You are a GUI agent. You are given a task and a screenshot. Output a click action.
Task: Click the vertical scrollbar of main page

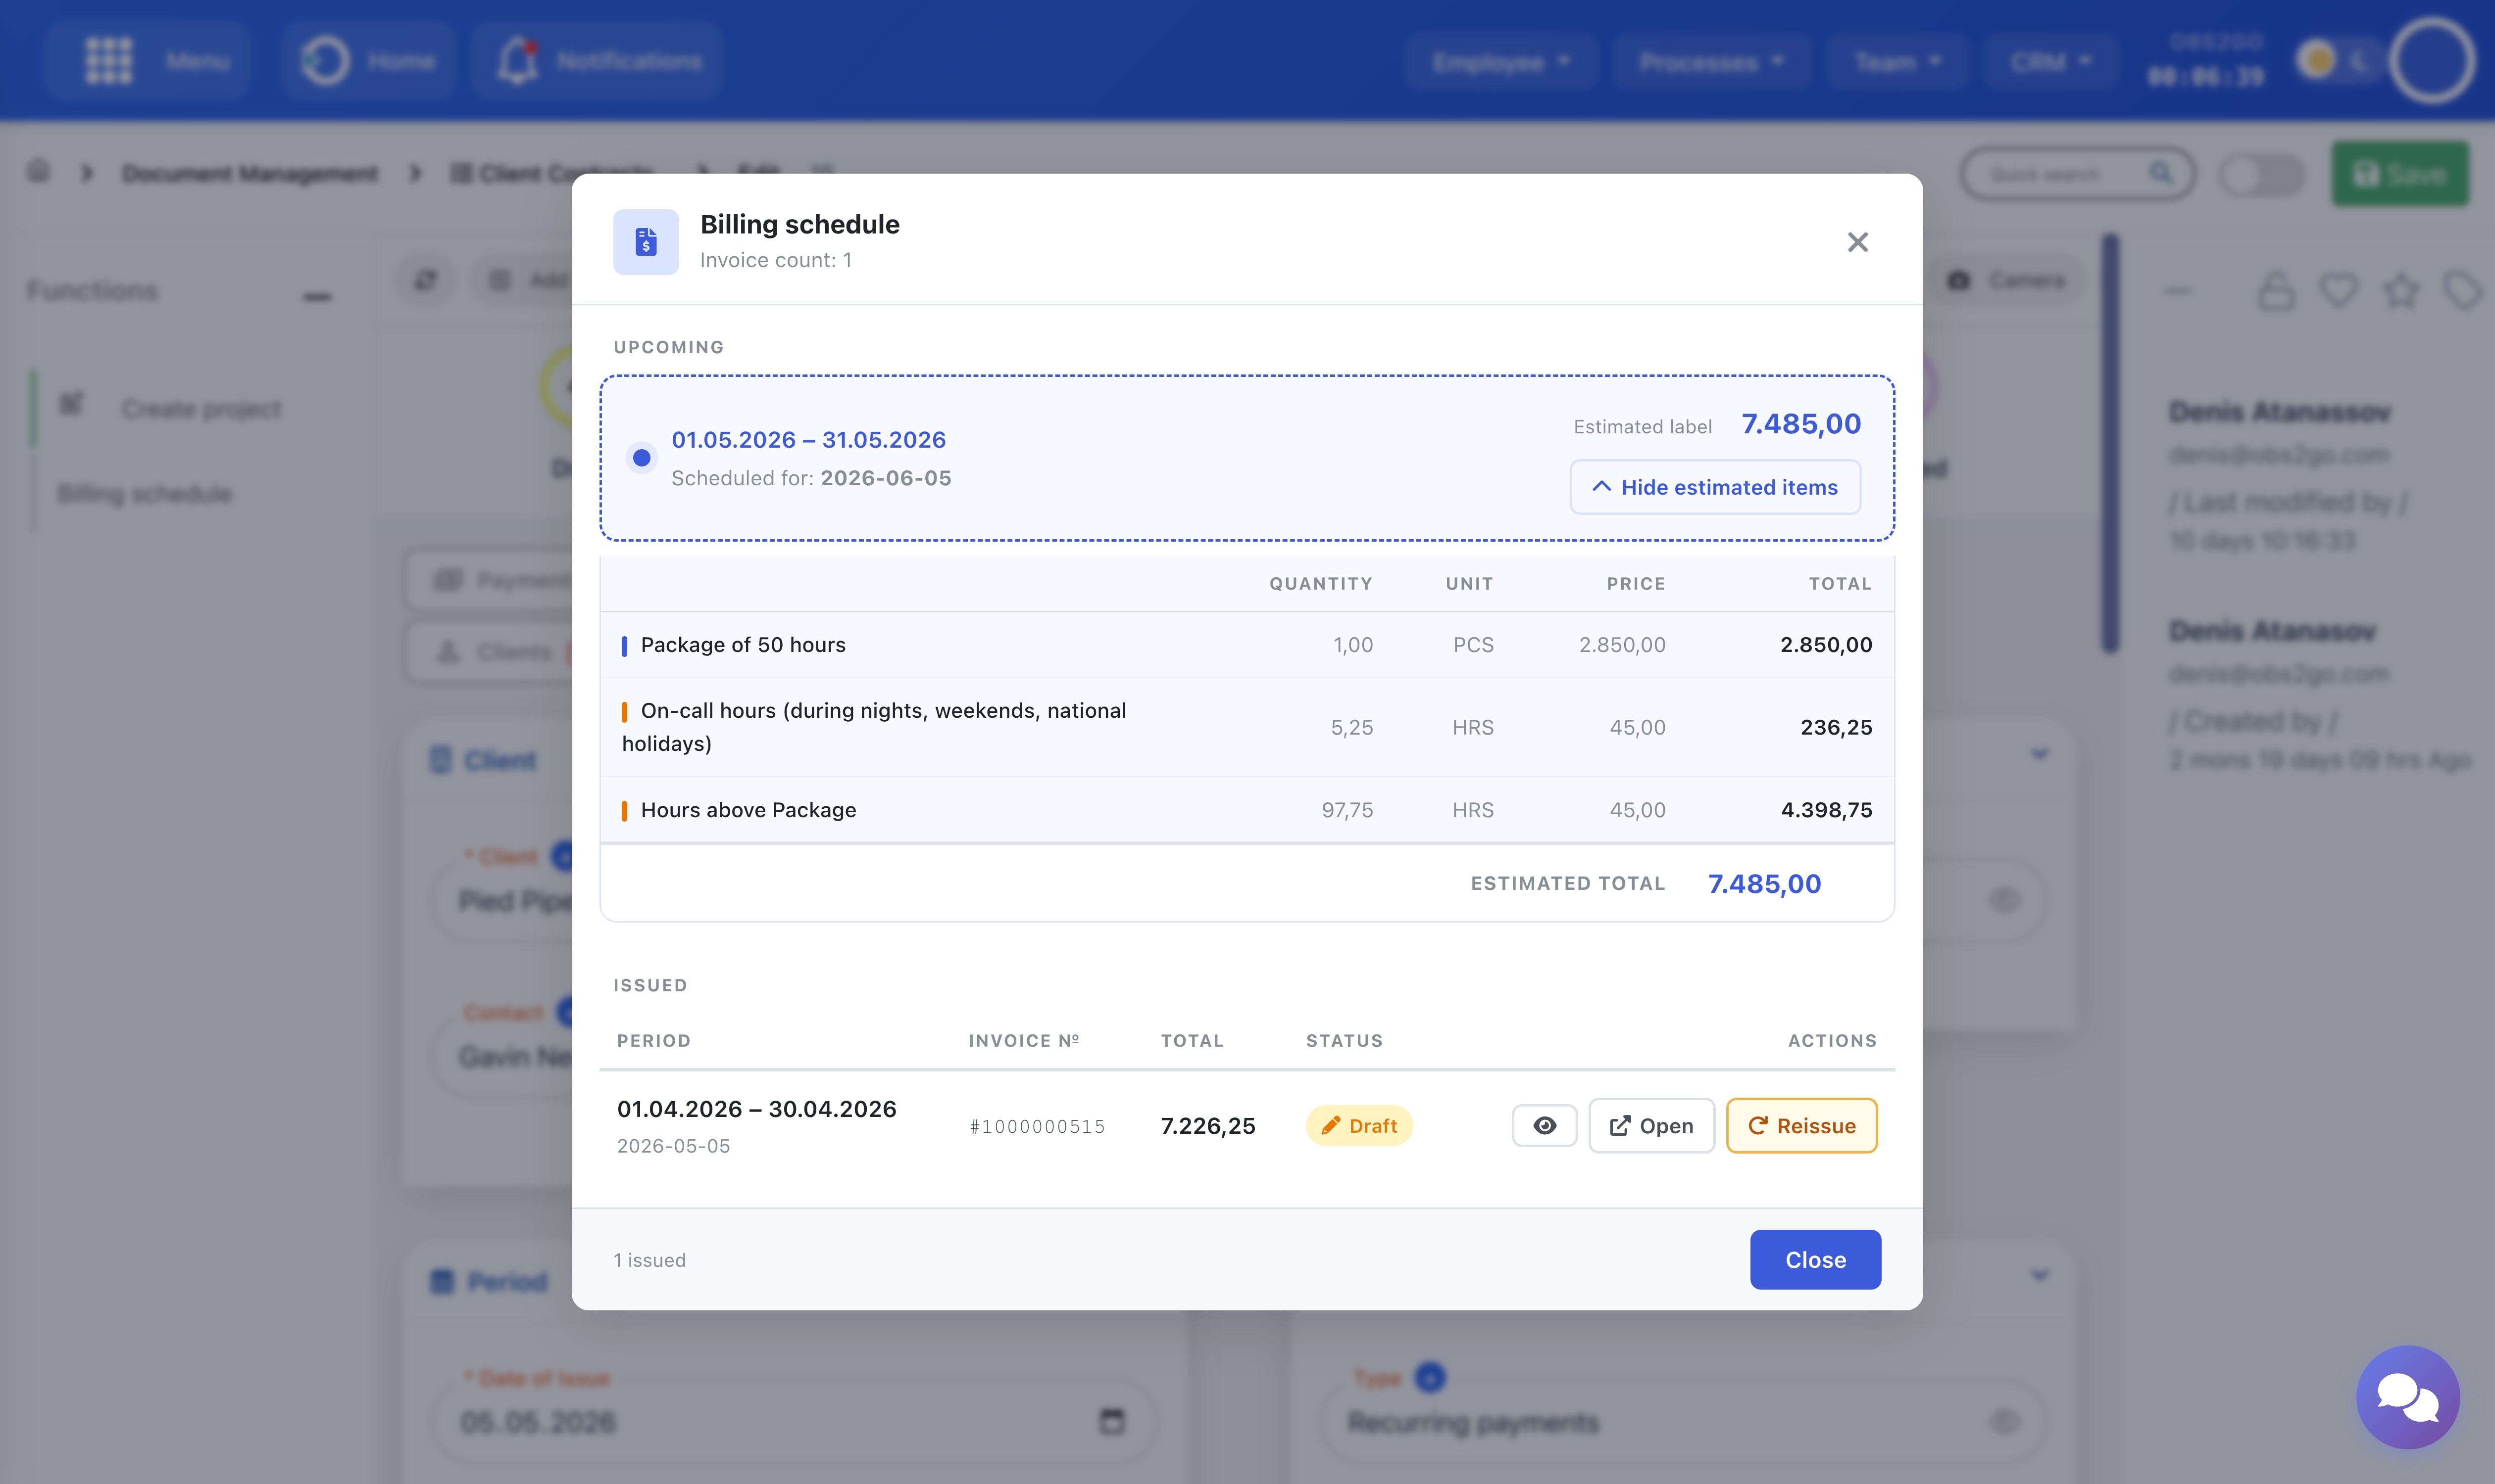click(2110, 443)
